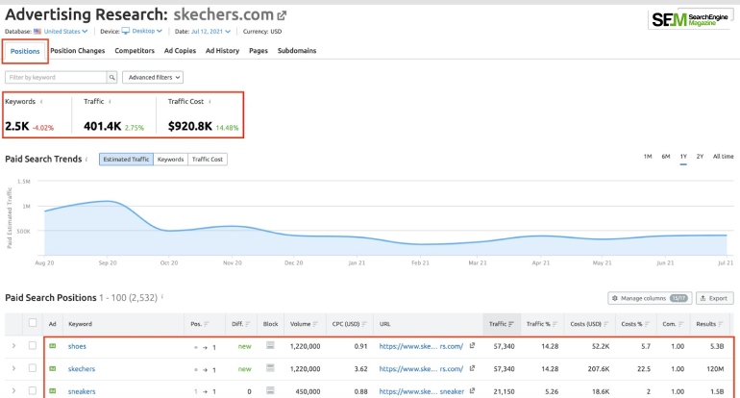740x398 pixels.
Task: Open the Competitors tab
Action: tap(135, 51)
